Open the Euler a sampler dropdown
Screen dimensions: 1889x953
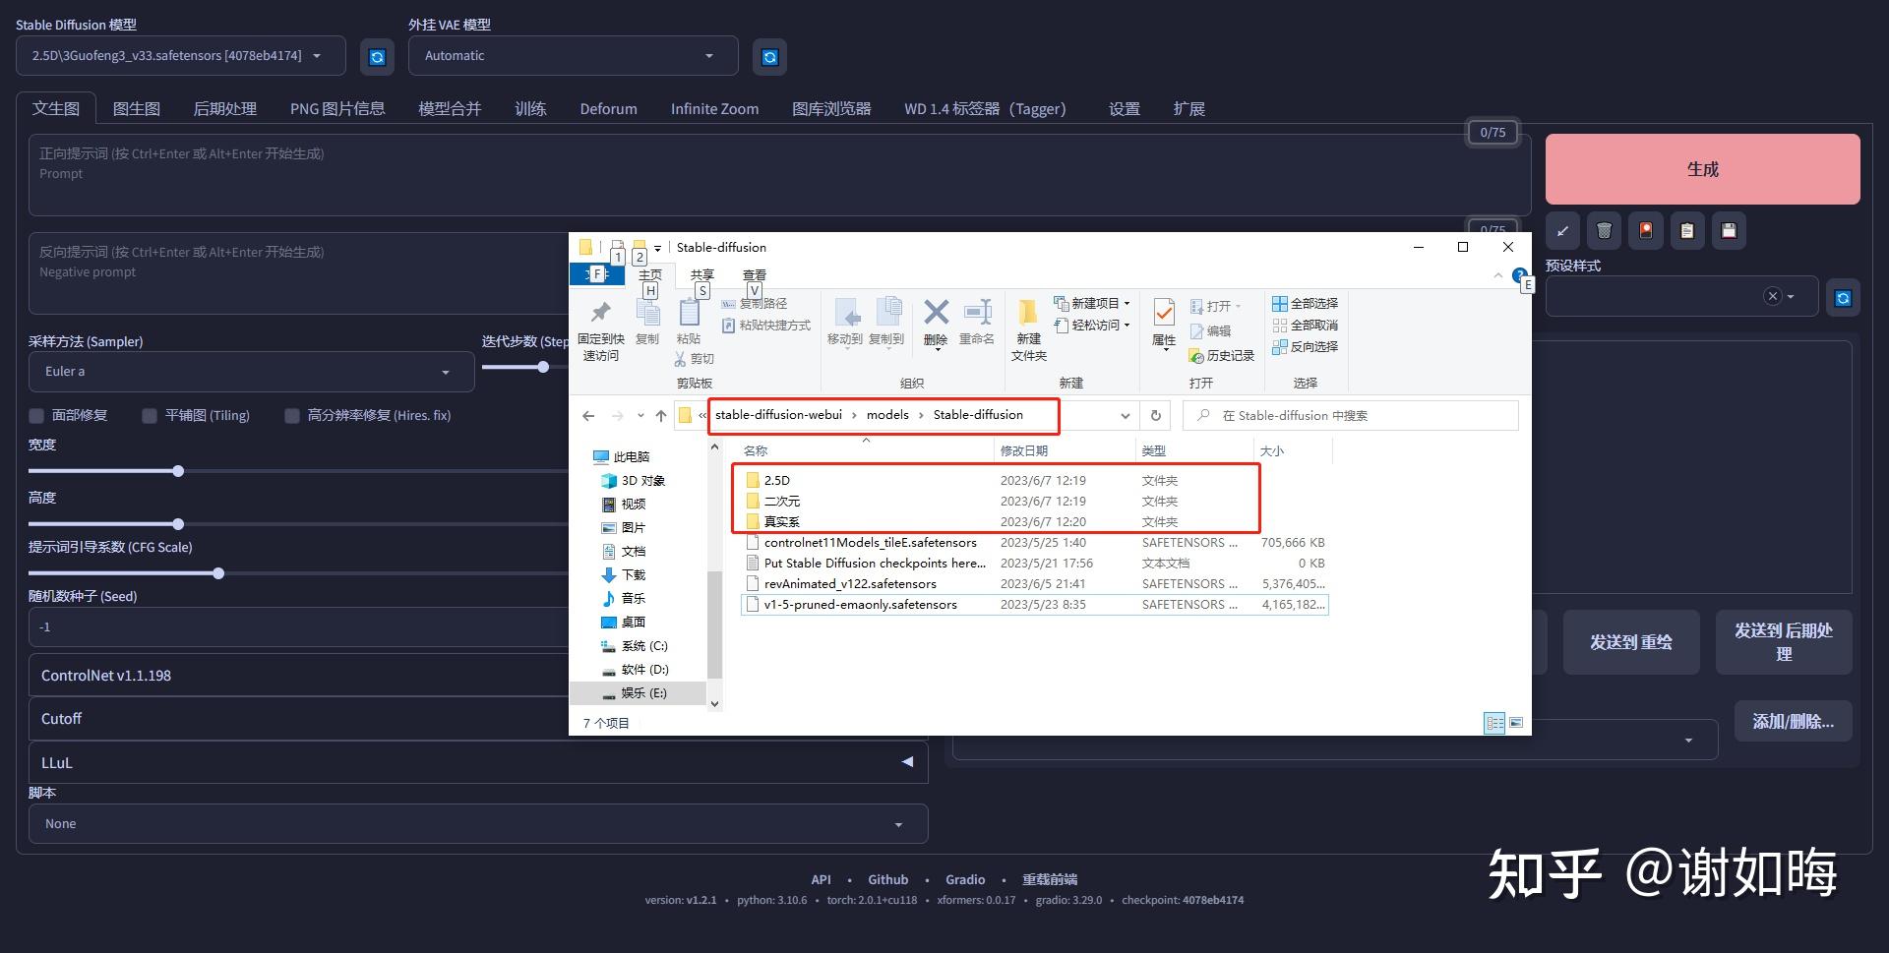(251, 372)
